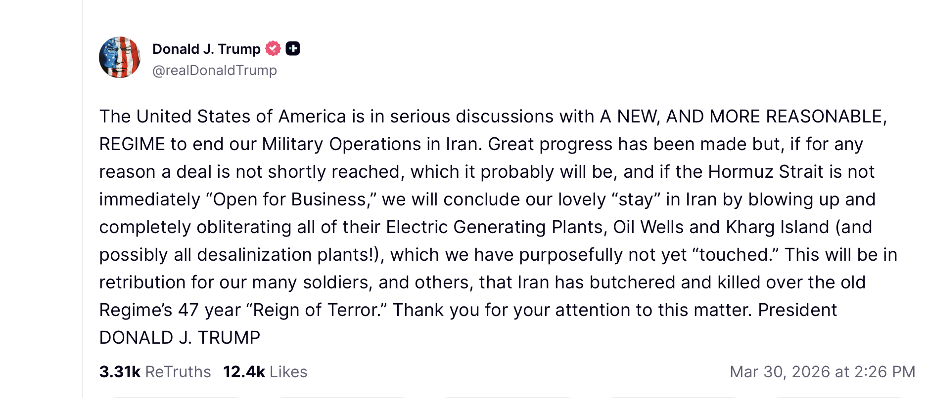Open the Mar 30, 2026 timestamp
Image resolution: width=927 pixels, height=398 pixels.
point(822,372)
